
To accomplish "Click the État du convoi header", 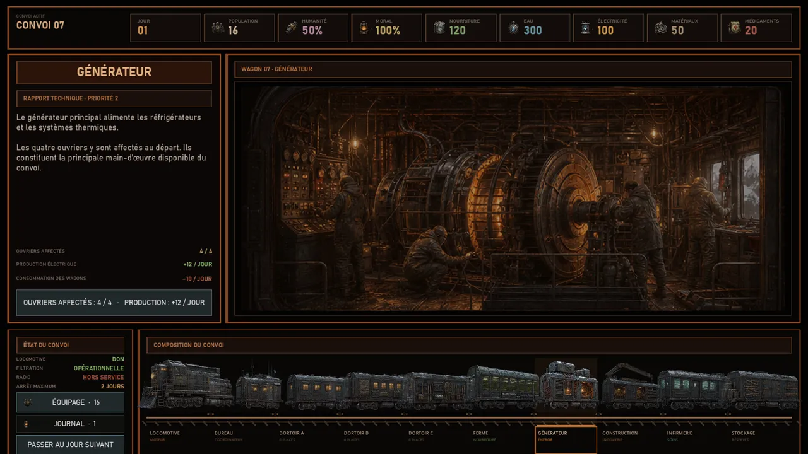I will tap(70, 345).
